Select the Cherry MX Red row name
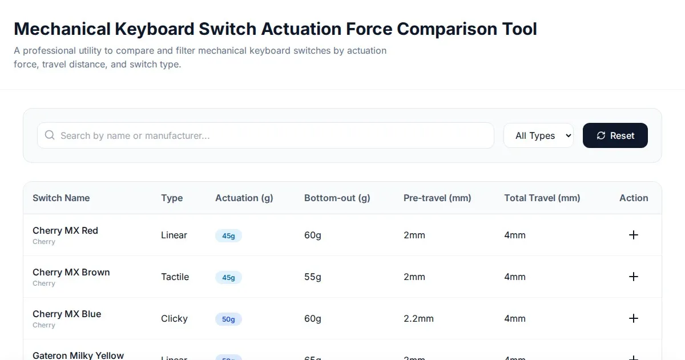Screen dimensions: 685x360 (65, 230)
